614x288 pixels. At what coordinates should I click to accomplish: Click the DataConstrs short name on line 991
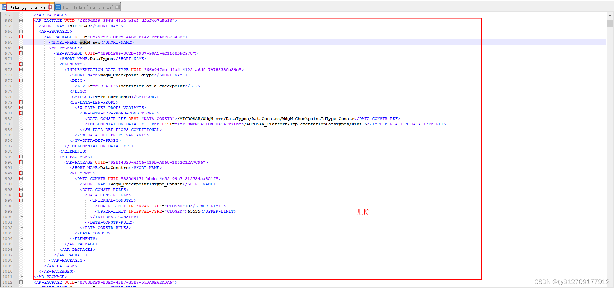[114, 168]
